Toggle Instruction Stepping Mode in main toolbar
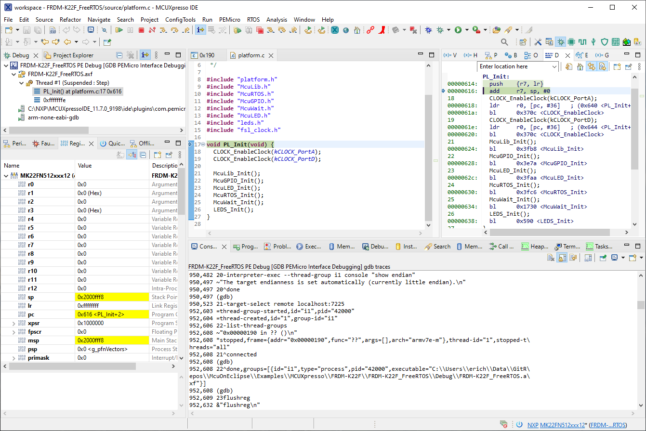This screenshot has height=431, width=646. [x=201, y=30]
